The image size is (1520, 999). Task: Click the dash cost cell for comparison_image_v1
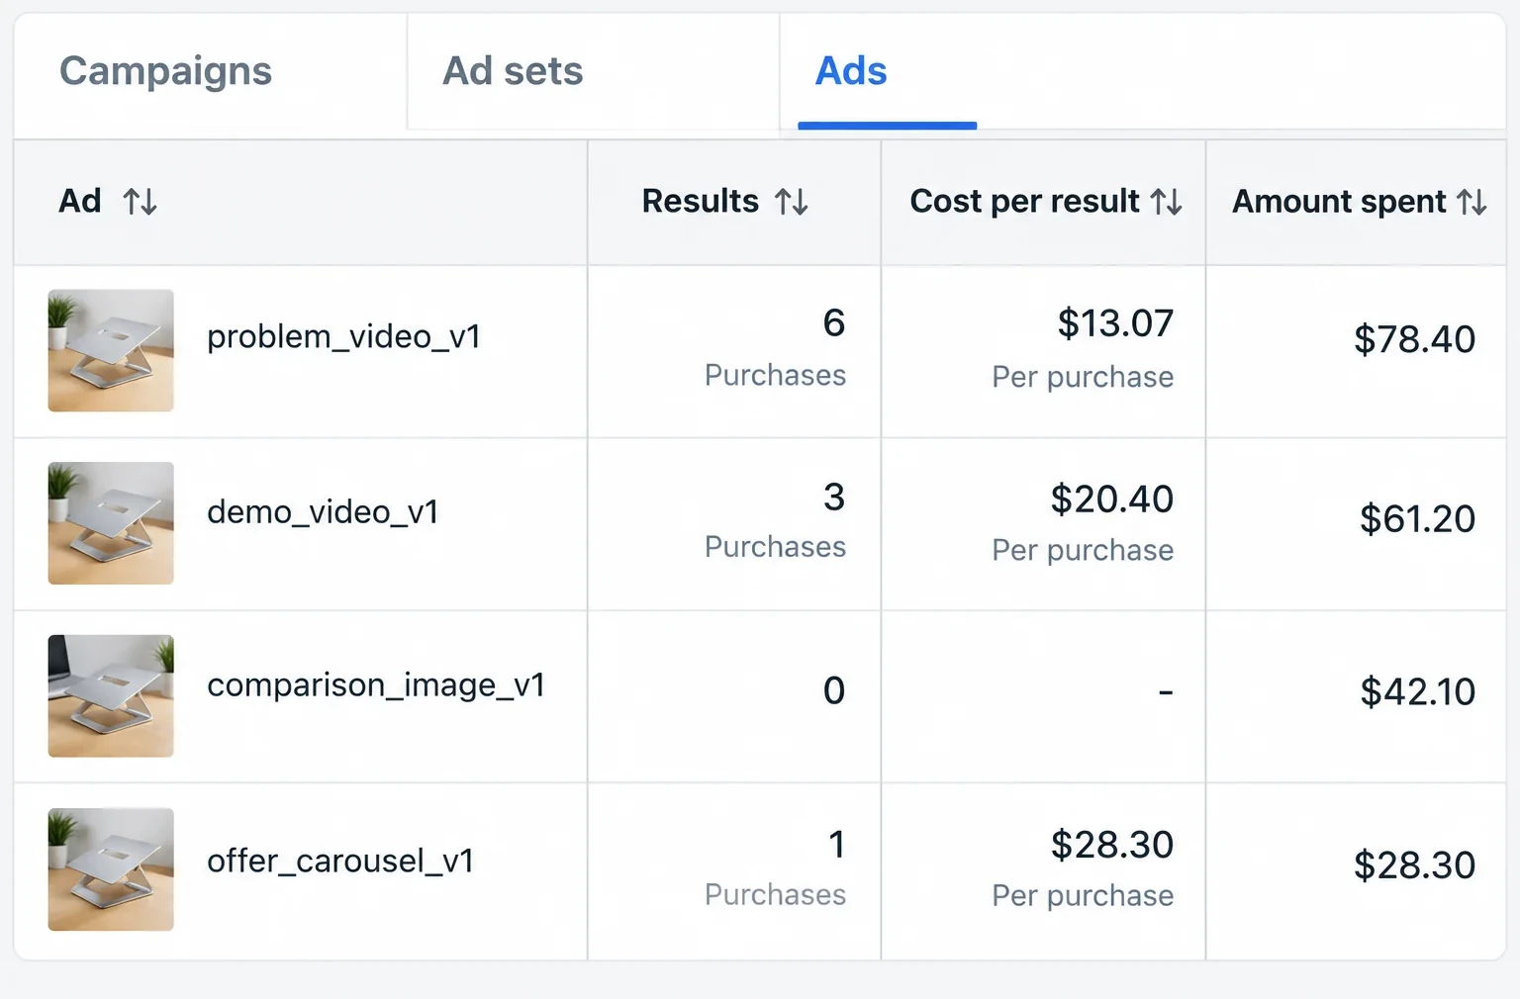point(1166,691)
